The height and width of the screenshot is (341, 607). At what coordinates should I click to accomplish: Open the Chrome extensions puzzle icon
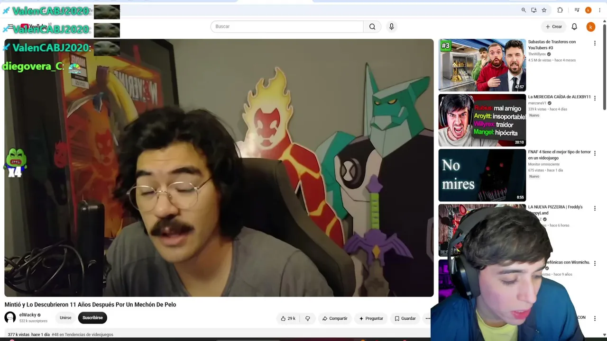(x=560, y=10)
